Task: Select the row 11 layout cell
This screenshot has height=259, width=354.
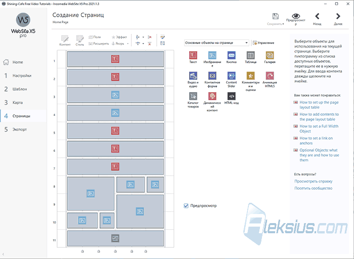Action: click(115, 238)
